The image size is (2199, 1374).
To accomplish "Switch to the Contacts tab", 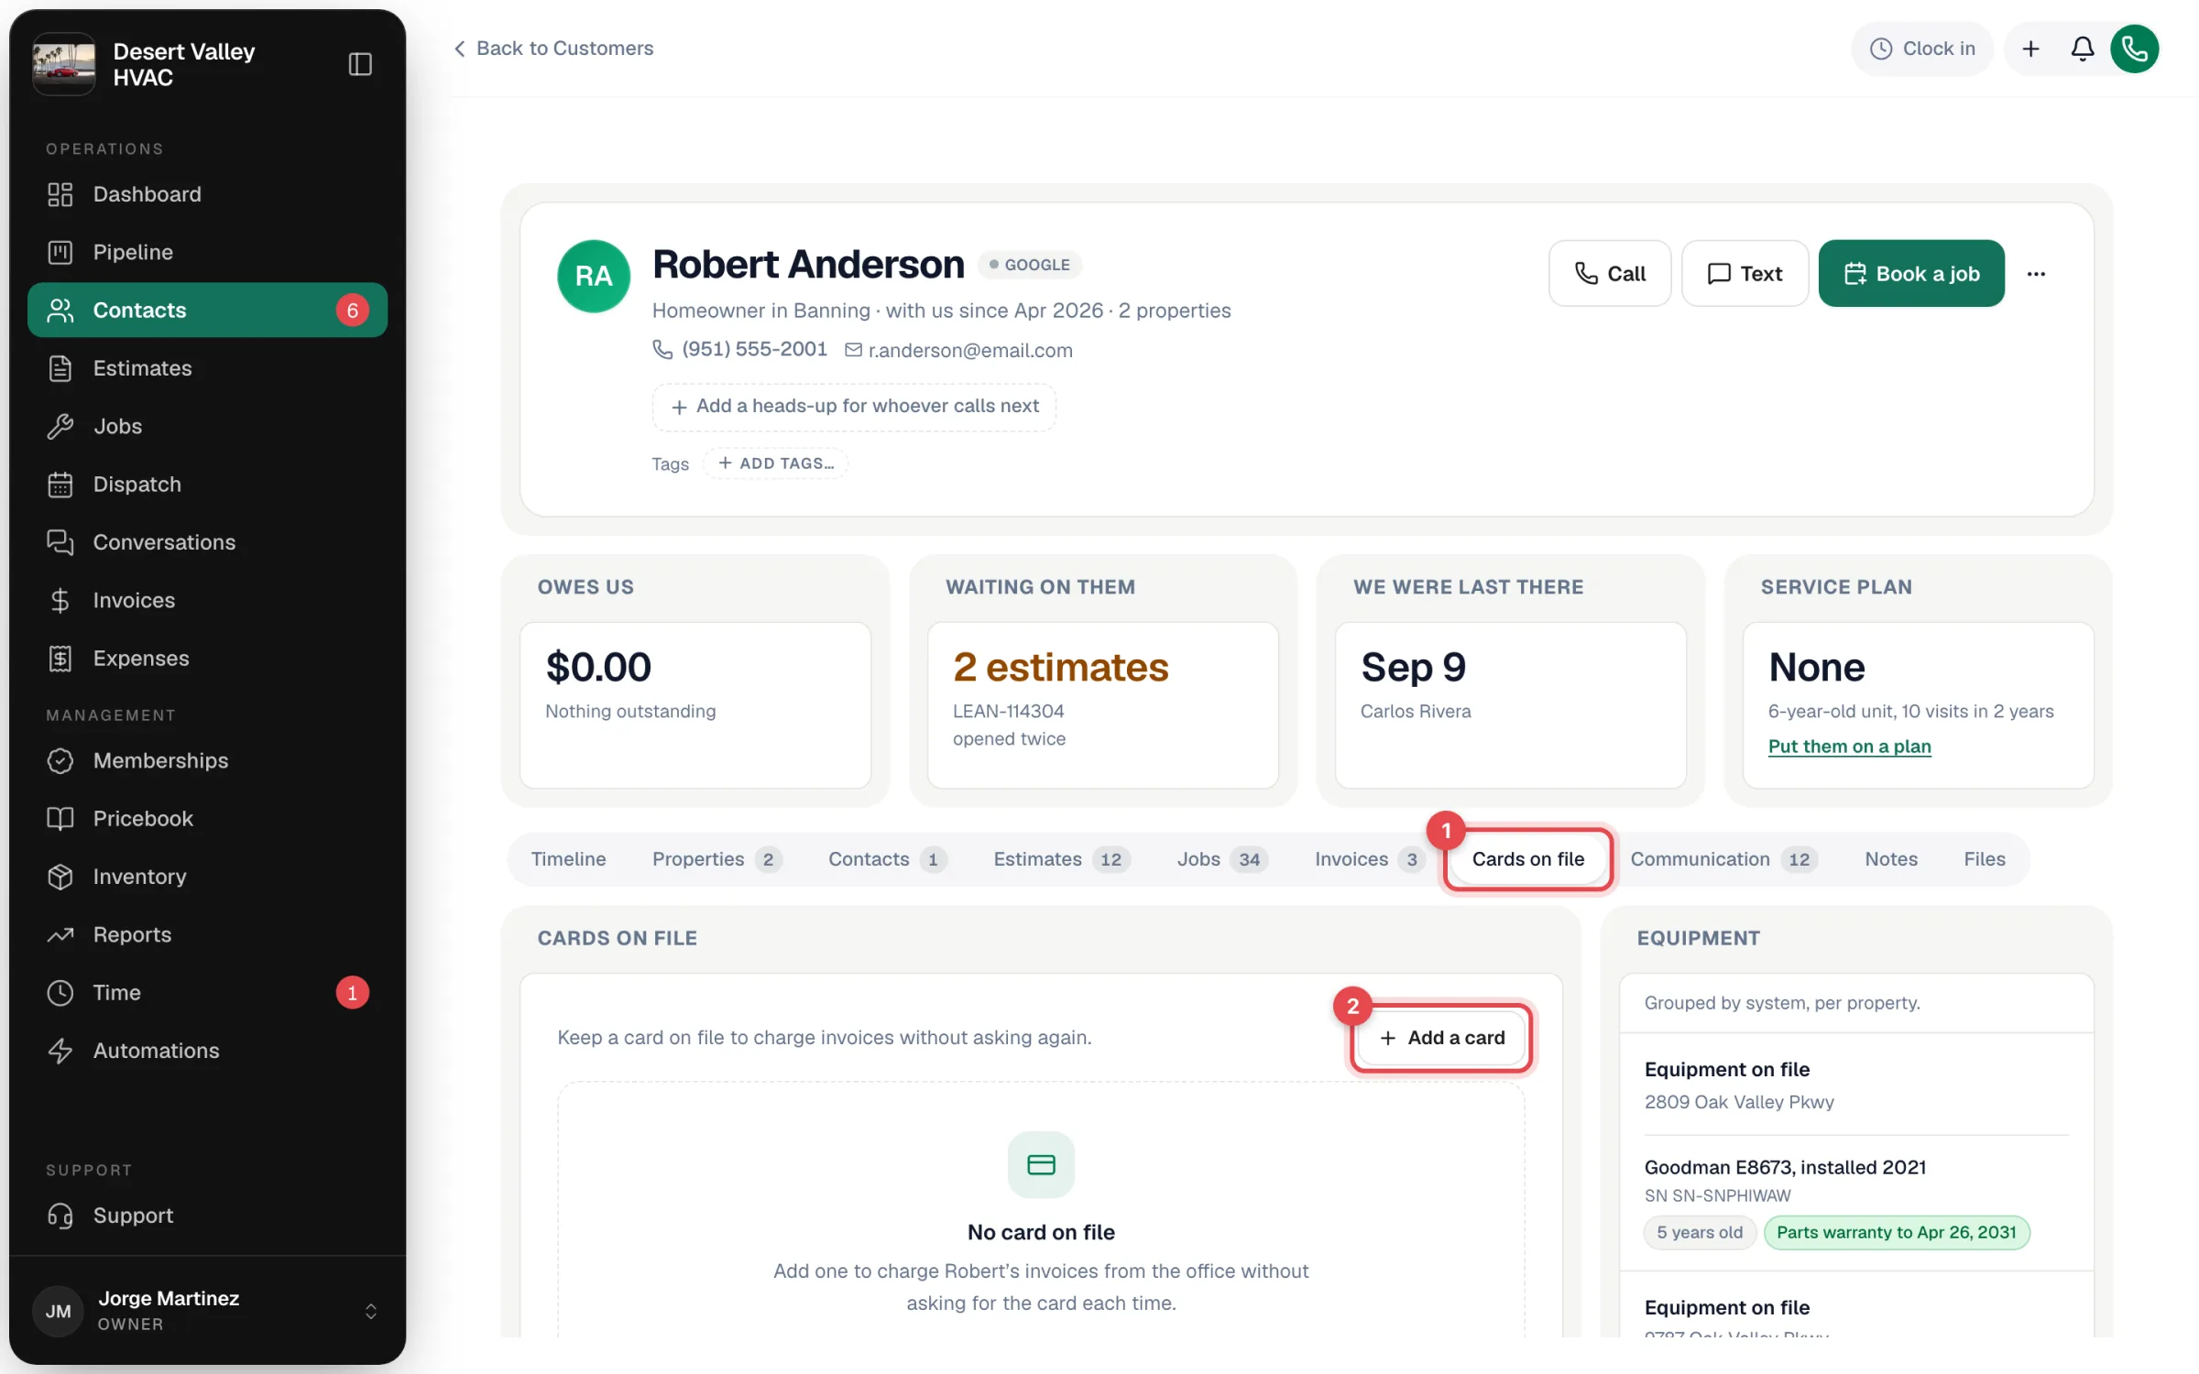I will tap(887, 859).
